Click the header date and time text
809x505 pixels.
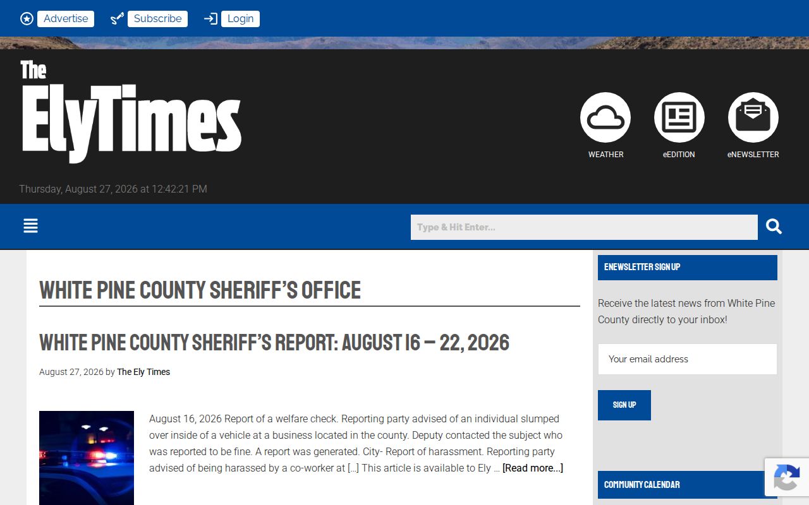[113, 189]
